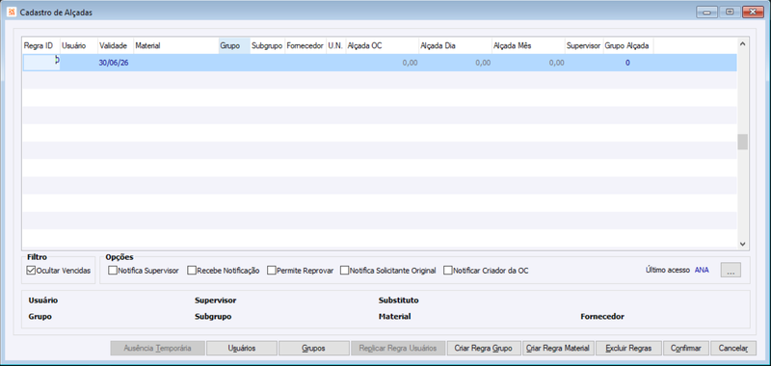771x366 pixels.
Task: Click the Alçada Dia column header
Action: [x=455, y=45]
